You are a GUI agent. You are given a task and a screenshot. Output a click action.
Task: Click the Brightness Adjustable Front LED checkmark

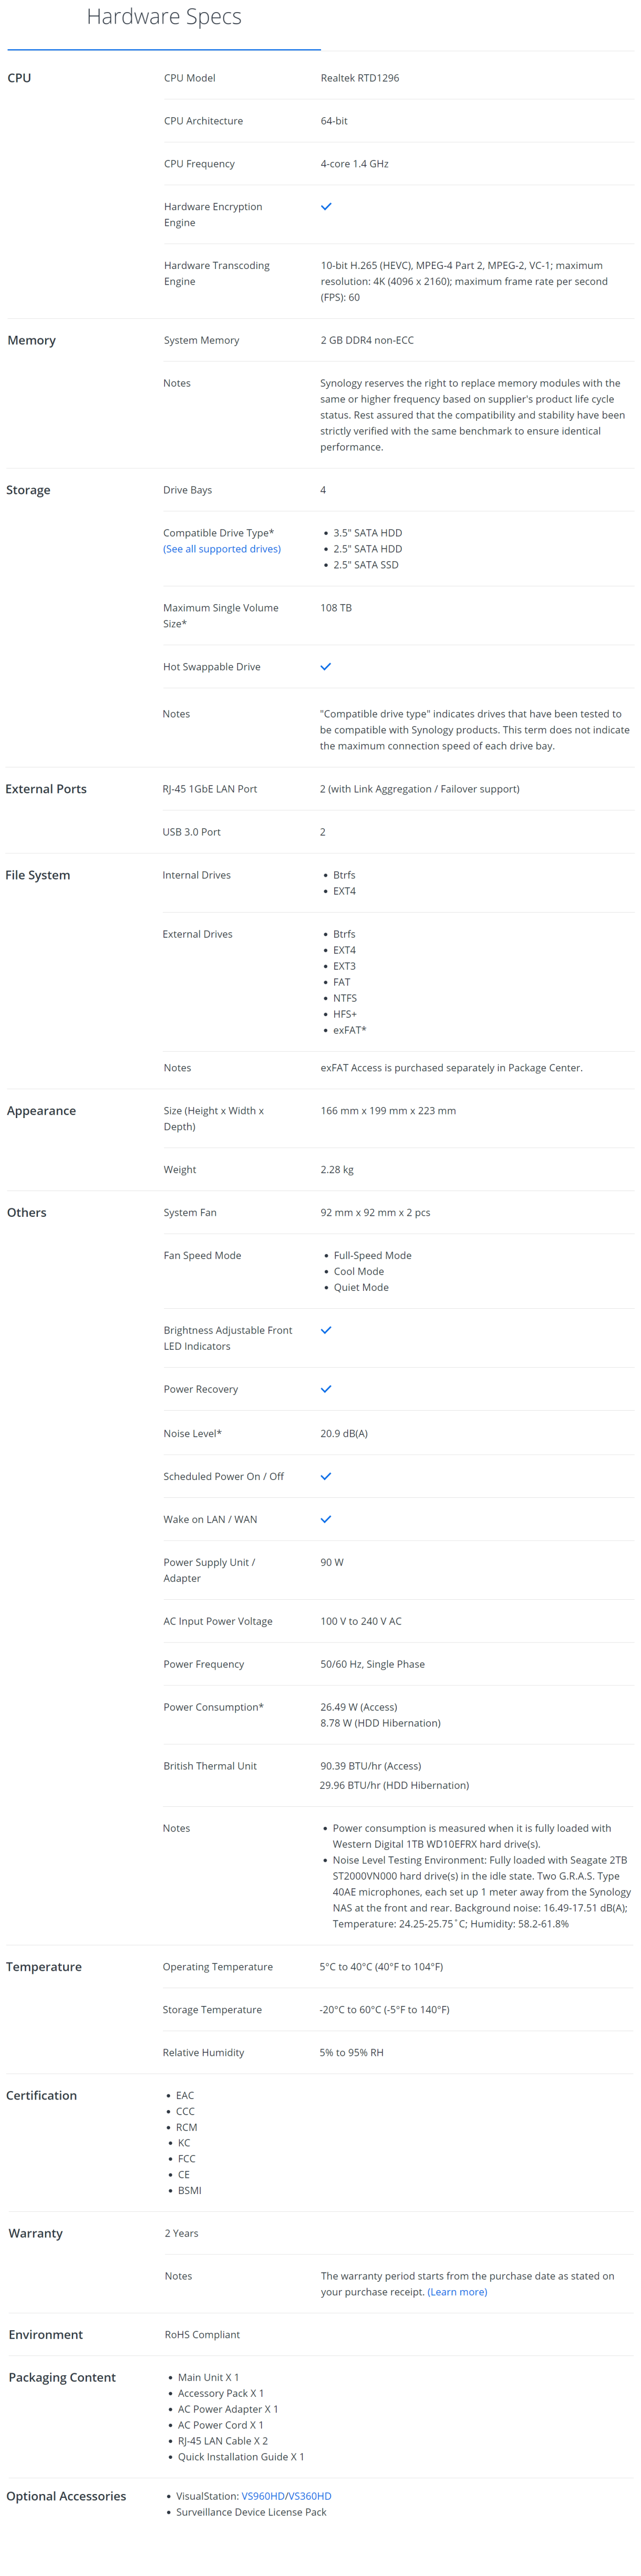[x=326, y=1330]
